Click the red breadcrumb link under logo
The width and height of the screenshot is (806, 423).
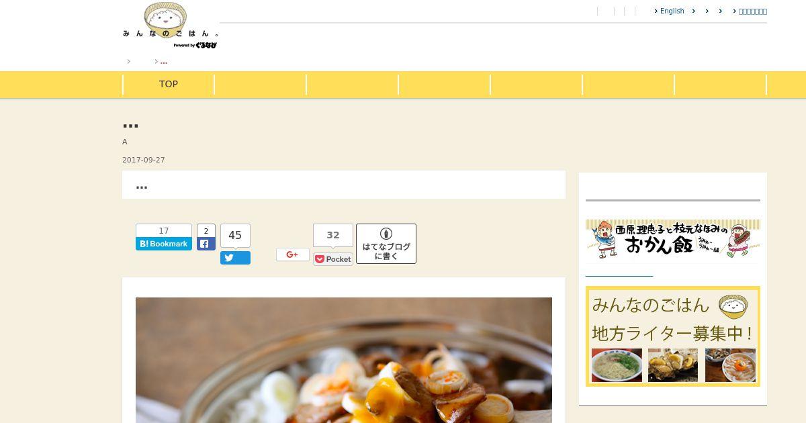coord(164,62)
